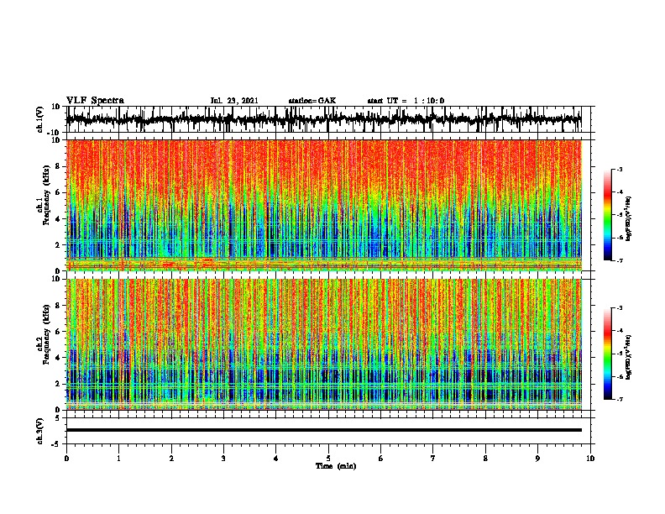Click the ch.2 spectrogram panel
Viewport: 665px width, 514px height.
(324, 344)
